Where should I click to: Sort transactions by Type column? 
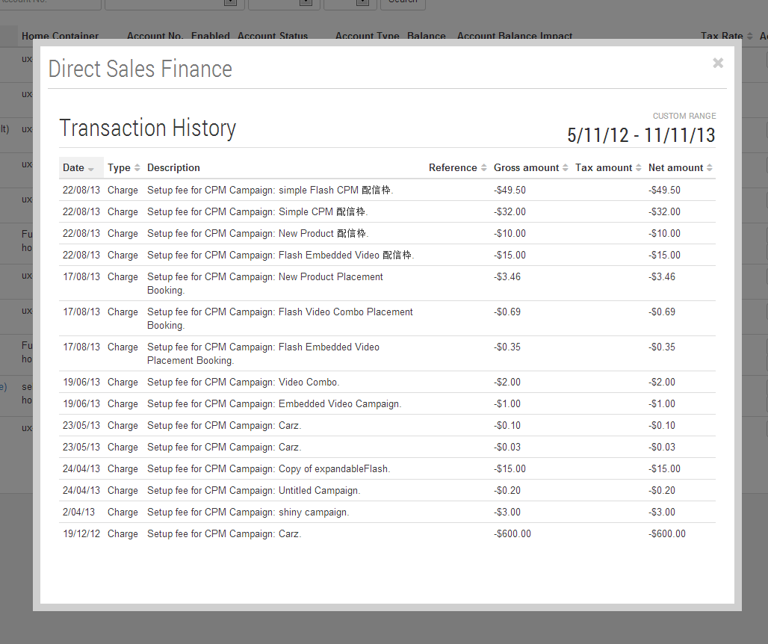pyautogui.click(x=123, y=168)
